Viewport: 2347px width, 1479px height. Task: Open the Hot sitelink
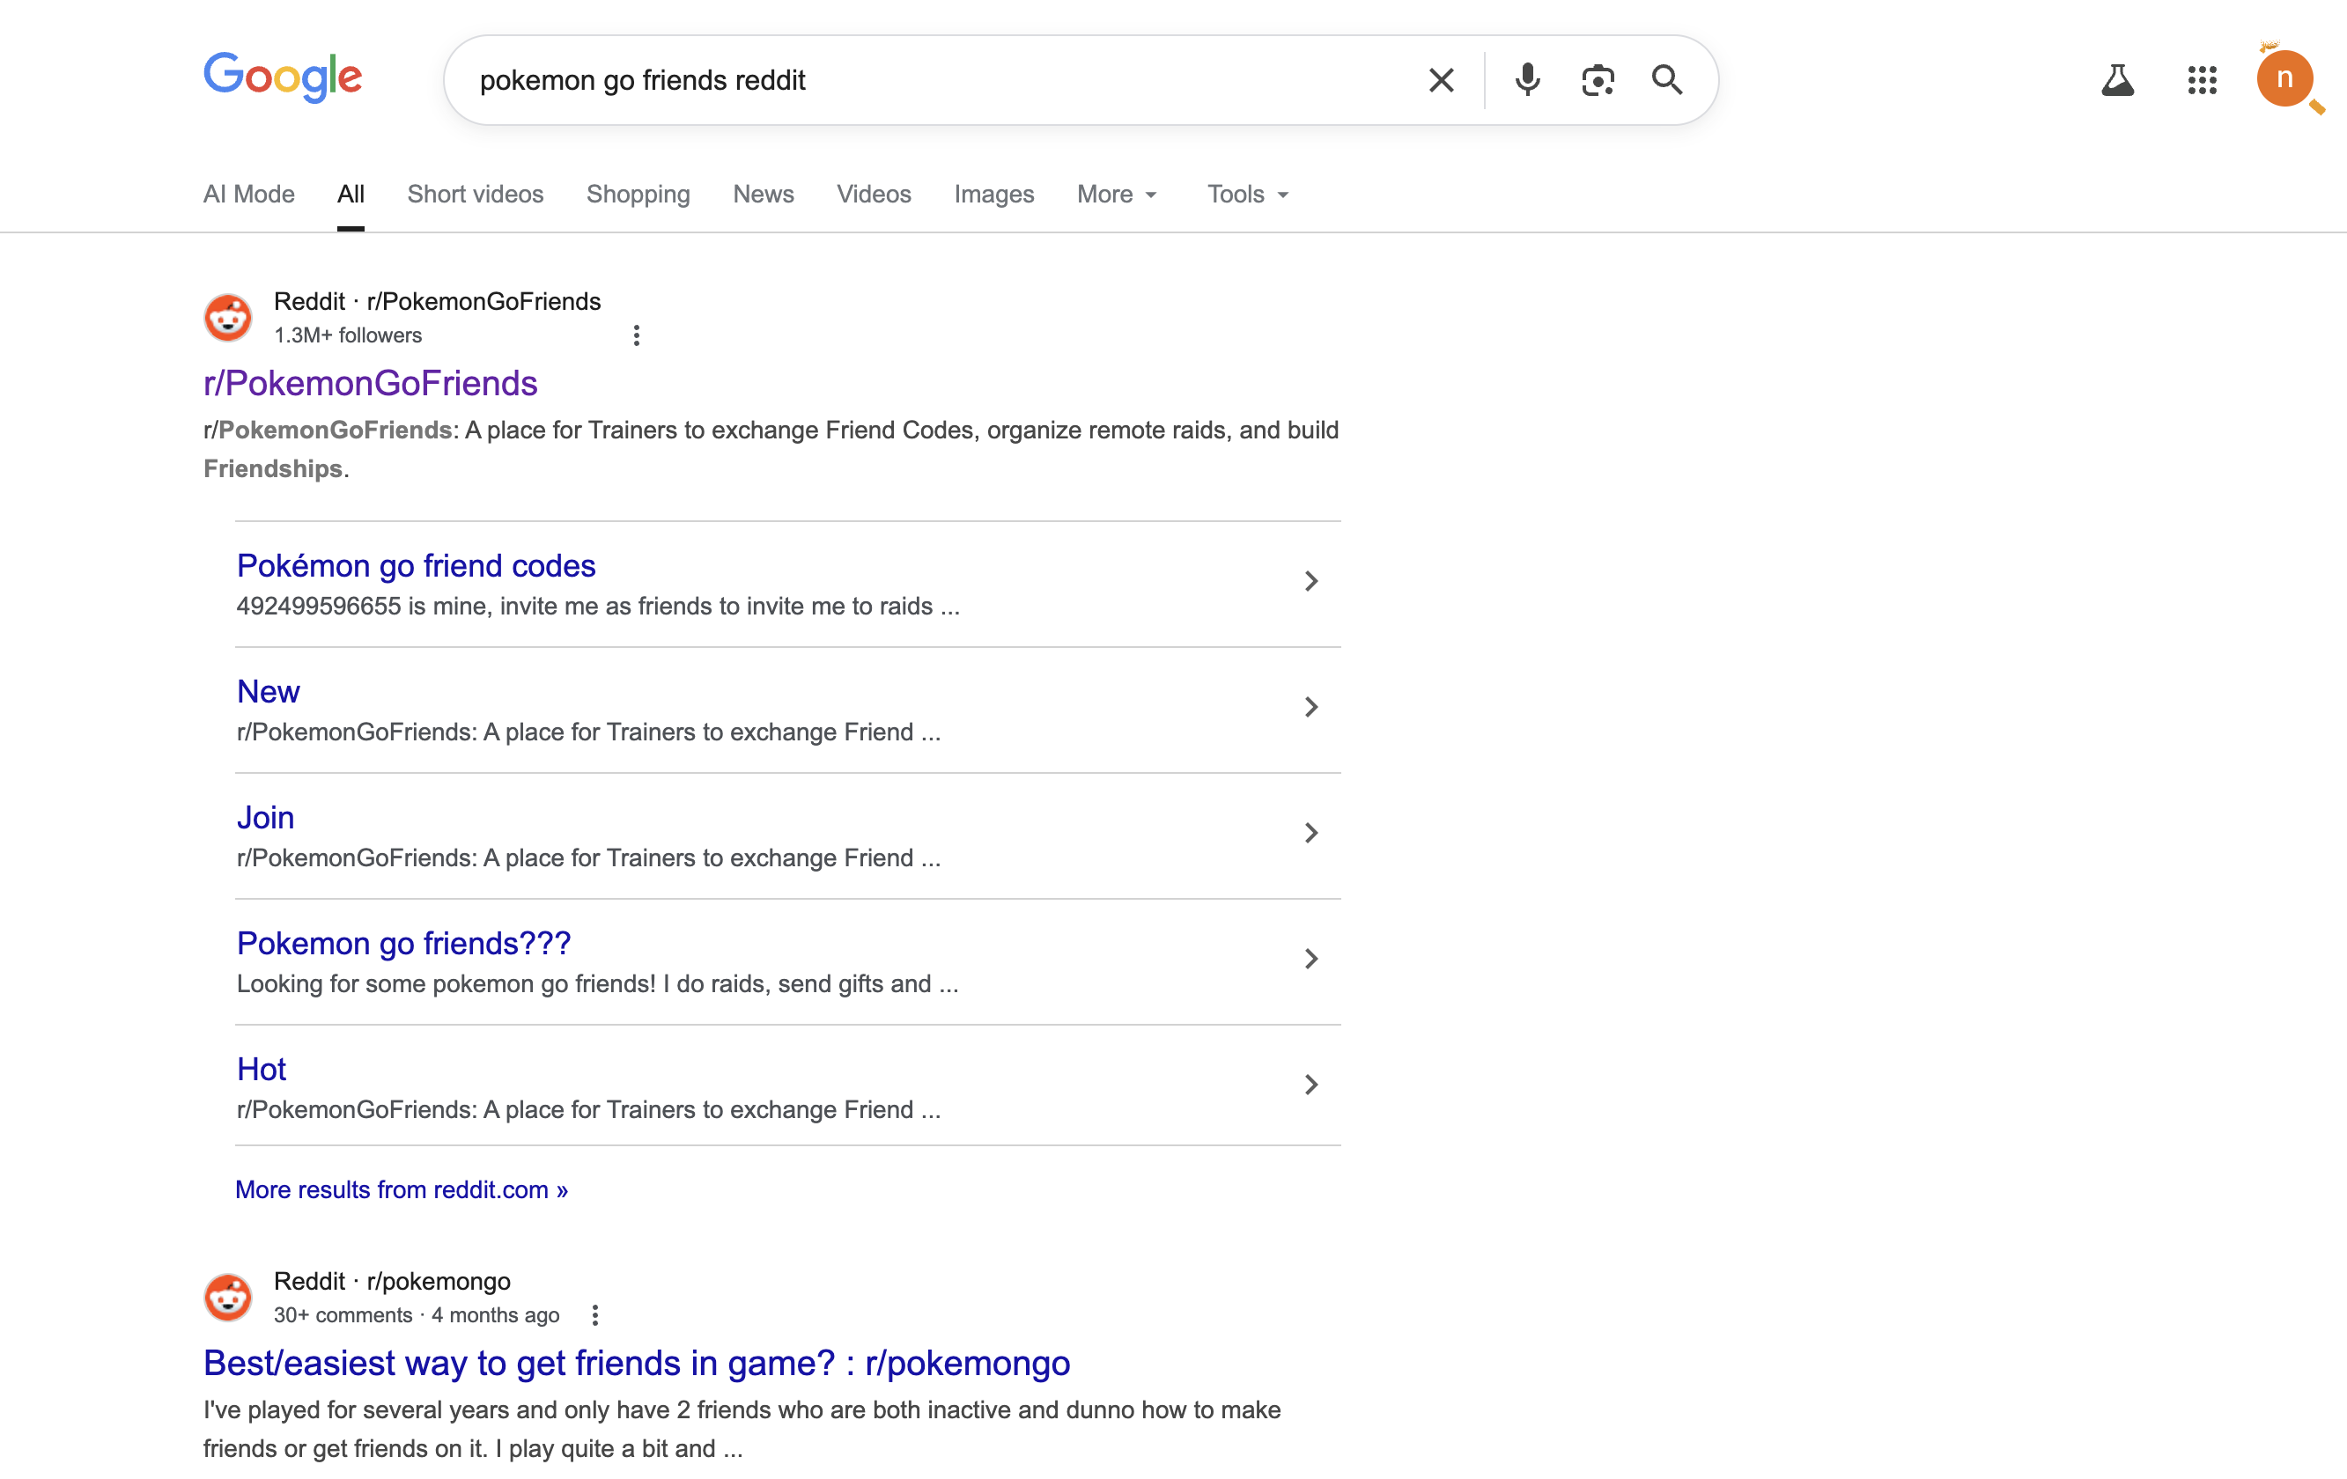262,1069
